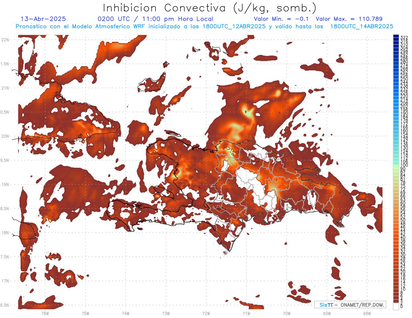Click the "70W" longitude label
The image size is (412, 318).
tap(286, 313)
